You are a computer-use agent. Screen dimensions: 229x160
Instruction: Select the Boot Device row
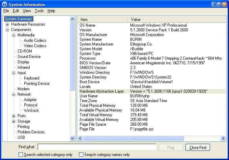point(152,82)
